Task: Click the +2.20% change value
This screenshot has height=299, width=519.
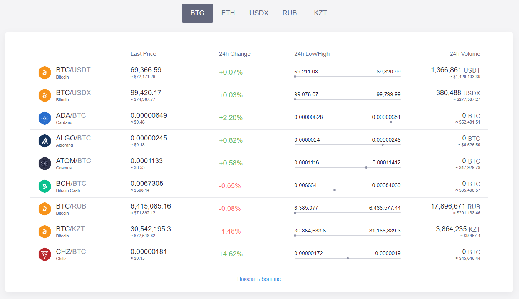Action: (x=231, y=118)
